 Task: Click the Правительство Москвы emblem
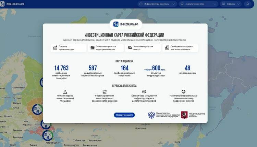(184, 115)
